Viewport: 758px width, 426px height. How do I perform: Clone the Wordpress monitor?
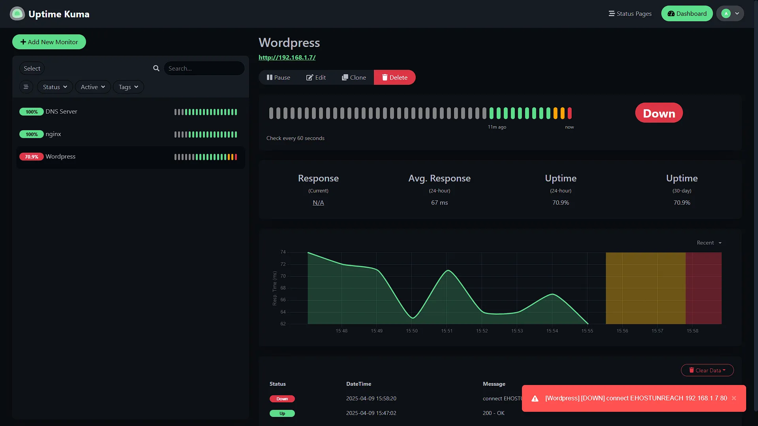pos(354,77)
